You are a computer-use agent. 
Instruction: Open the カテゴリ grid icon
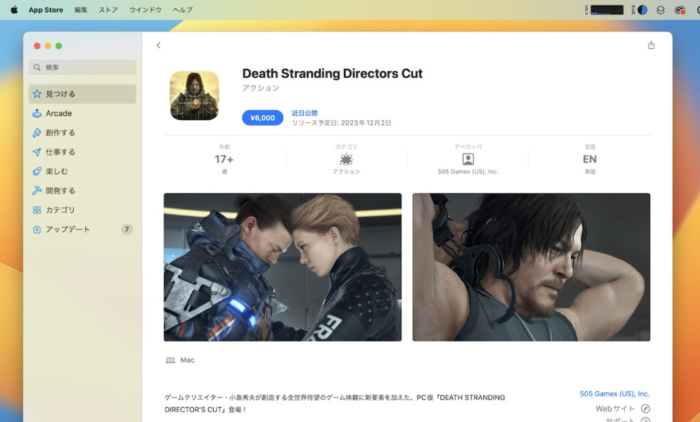tap(37, 210)
